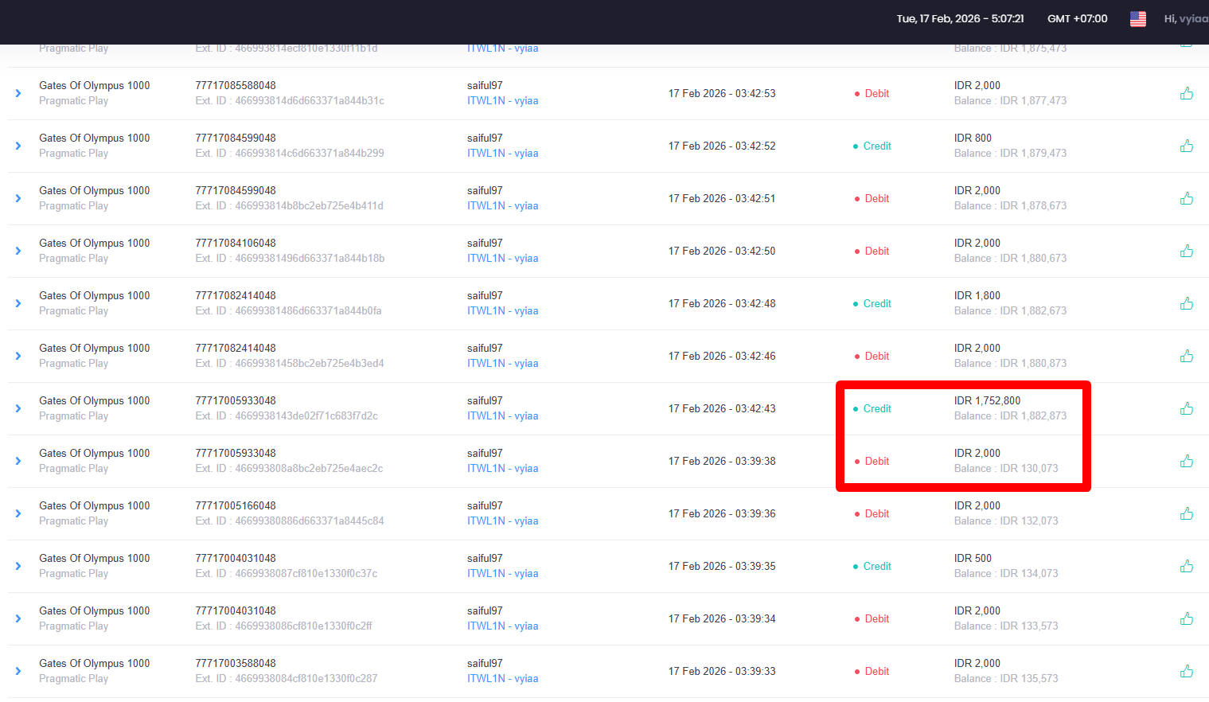
Task: Click thumbs-up icon for 03:39:38 debit row
Action: [x=1186, y=461]
